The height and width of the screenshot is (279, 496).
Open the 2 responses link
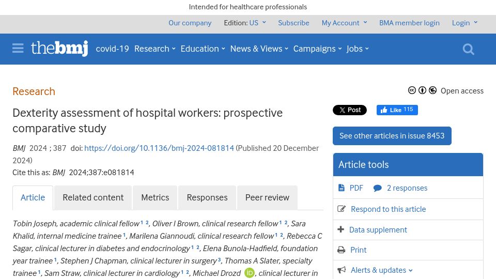(x=407, y=188)
